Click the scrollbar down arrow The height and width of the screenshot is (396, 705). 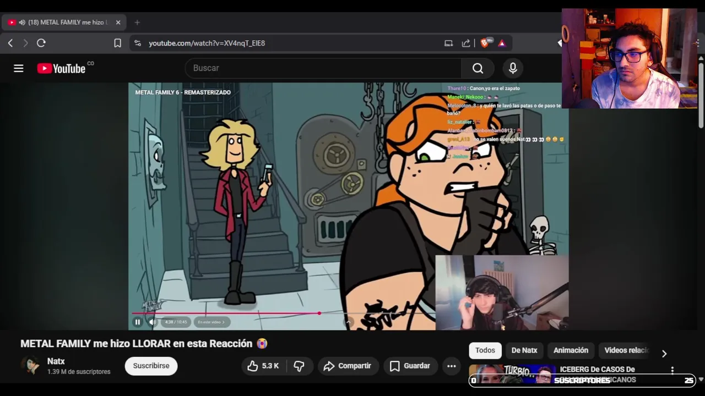pyautogui.click(x=701, y=380)
